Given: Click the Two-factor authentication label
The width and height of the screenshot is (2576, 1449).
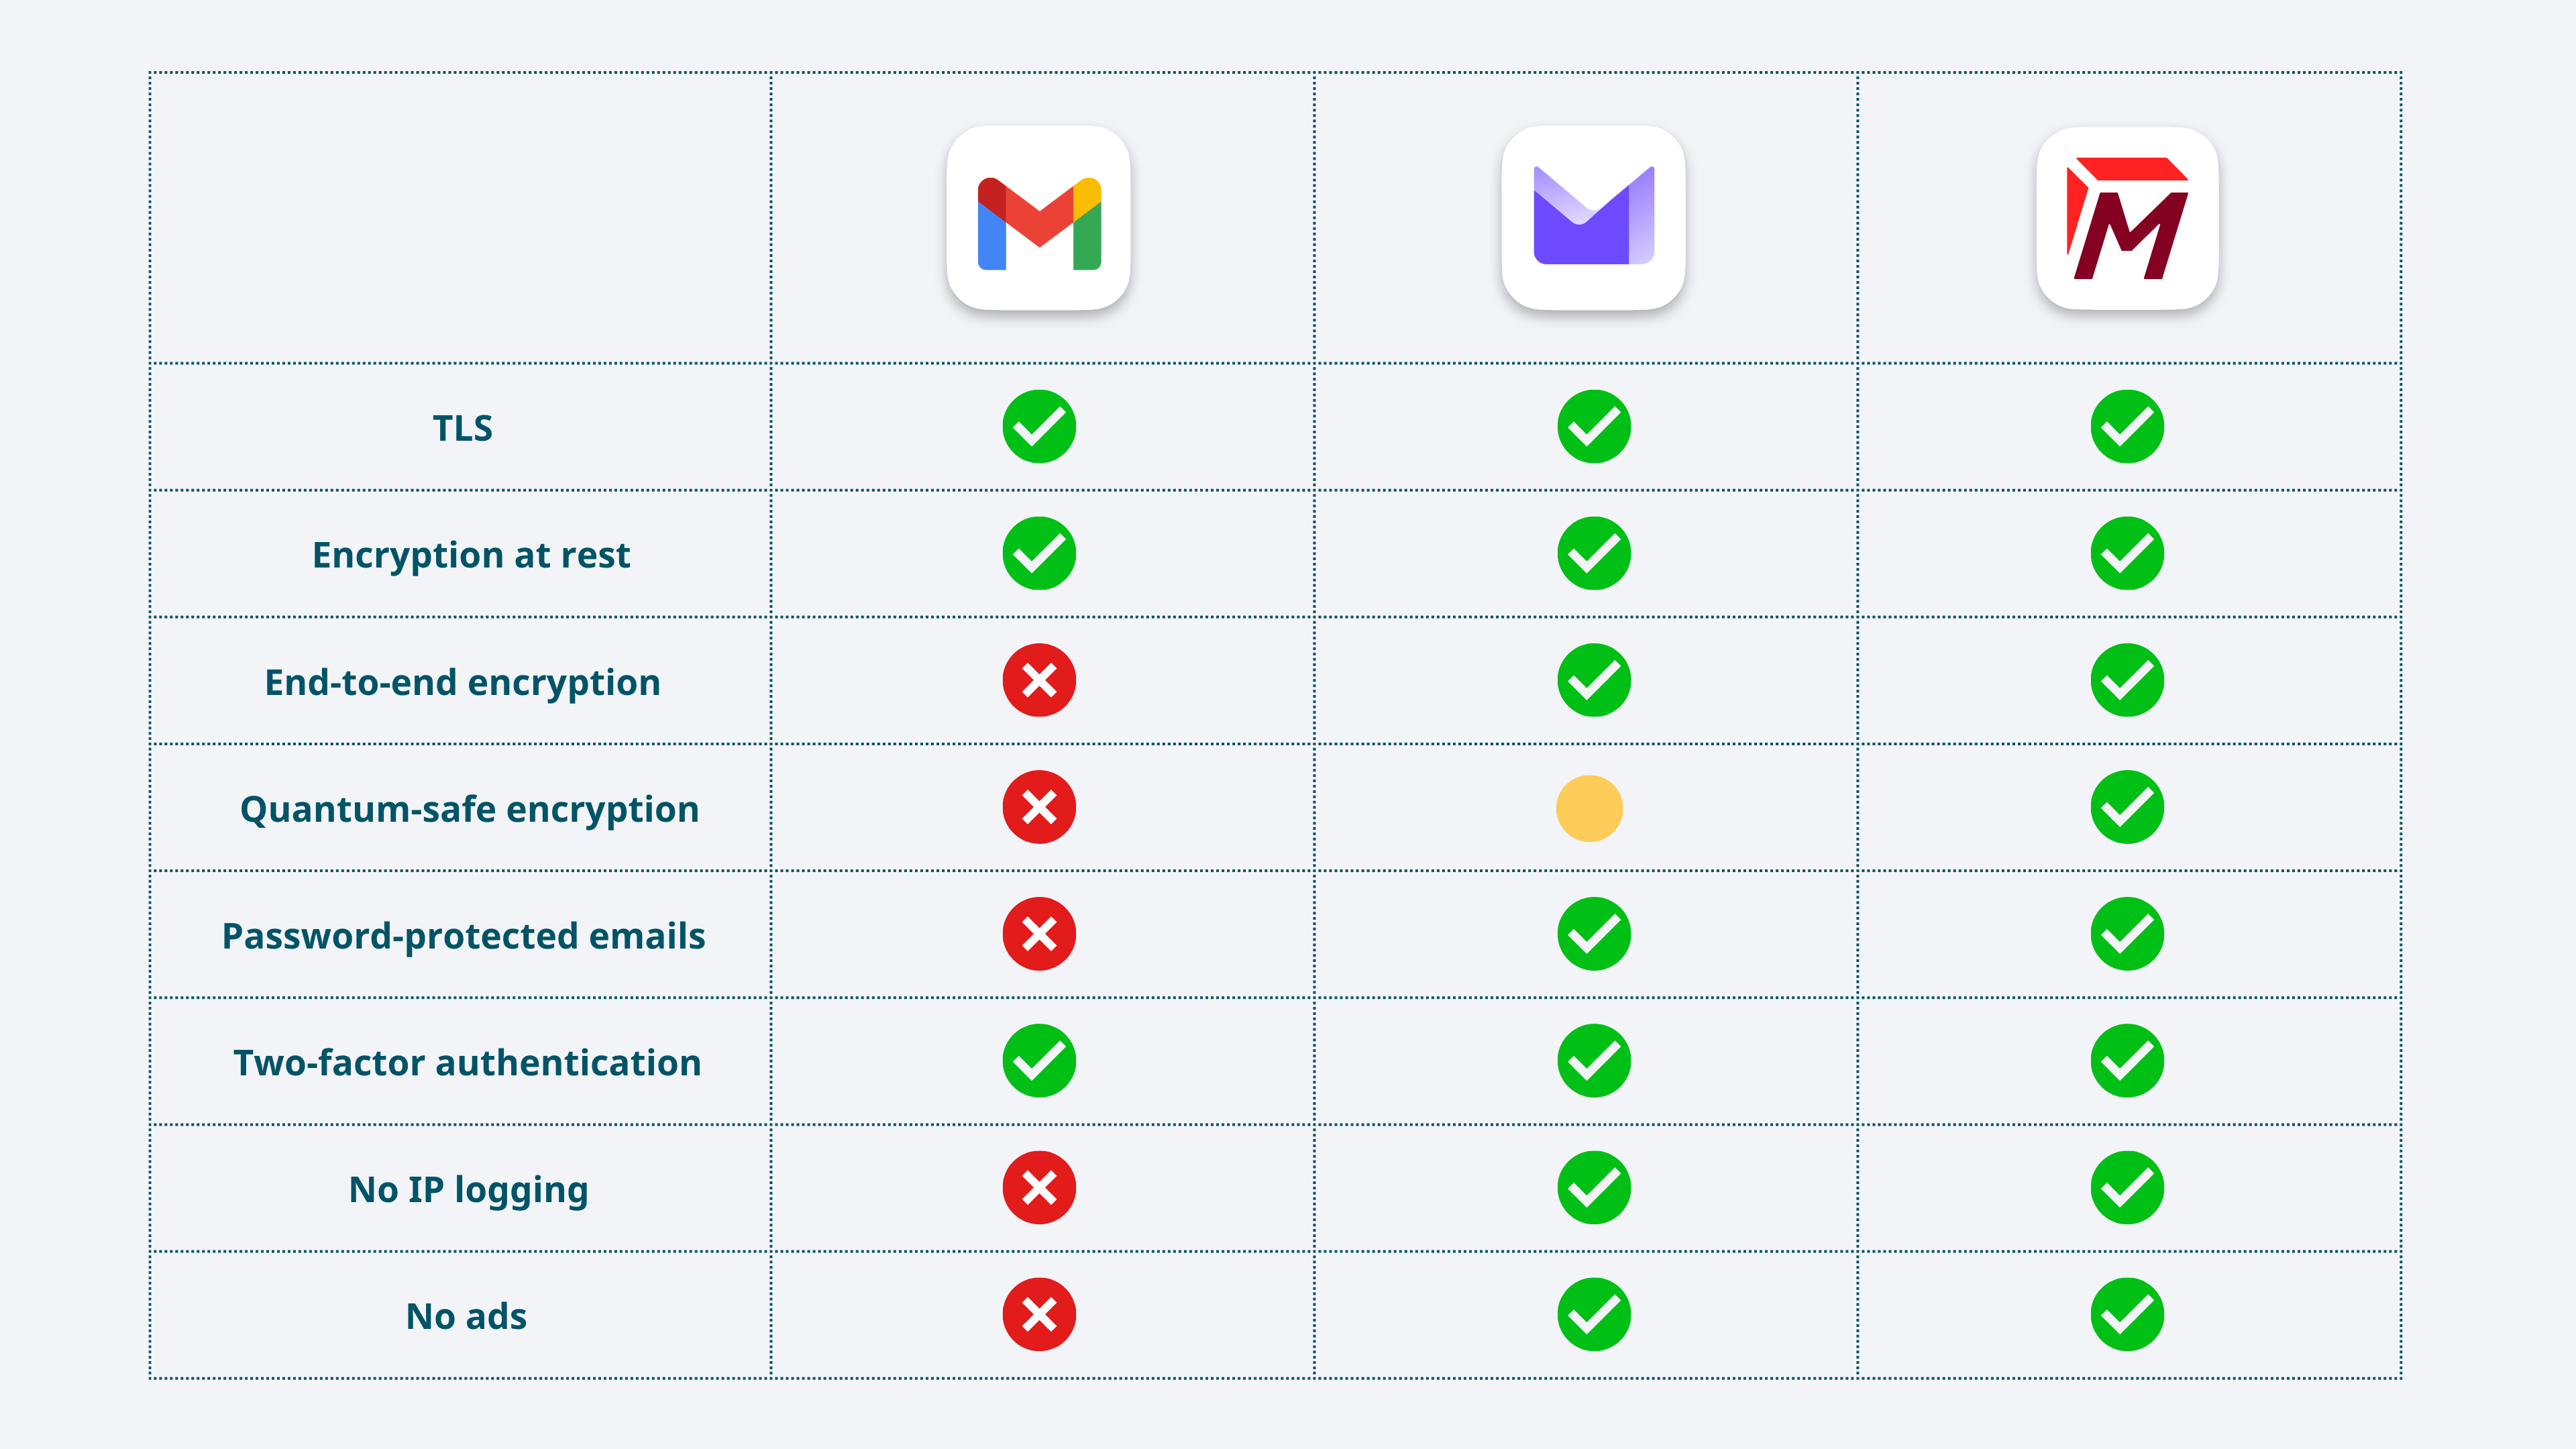Looking at the screenshot, I should 467,1063.
